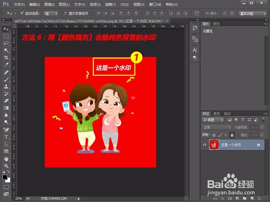Click the new group folder icon
Image resolution: width=270 pixels, height=202 pixels.
pos(244,198)
